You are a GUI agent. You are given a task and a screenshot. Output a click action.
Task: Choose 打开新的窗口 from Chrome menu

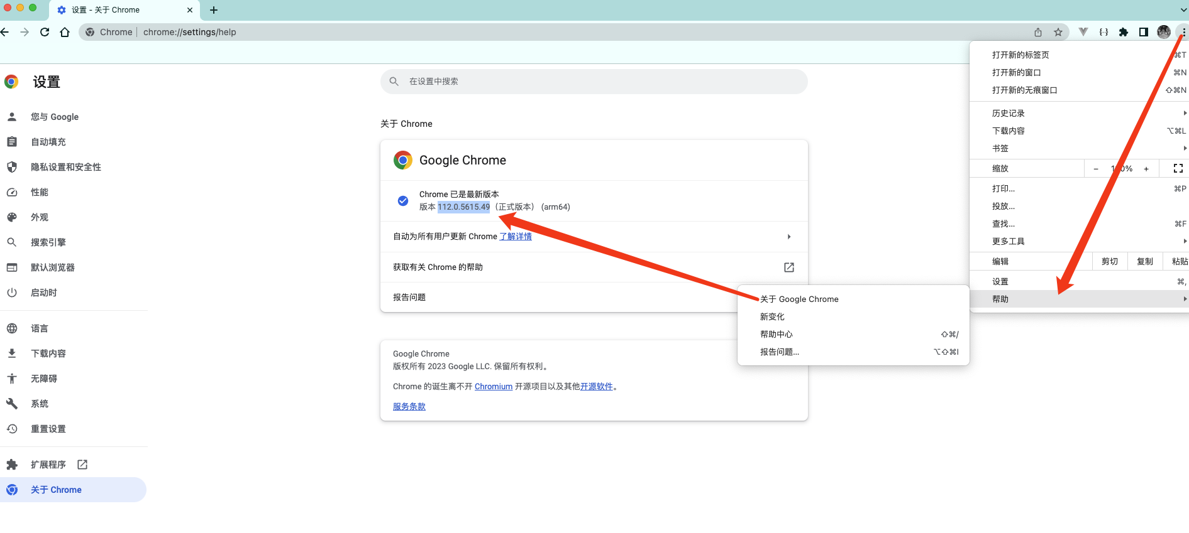[1079, 73]
